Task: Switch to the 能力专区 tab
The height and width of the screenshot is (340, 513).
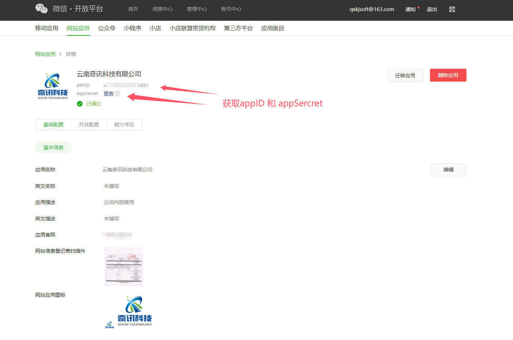Action: [124, 125]
